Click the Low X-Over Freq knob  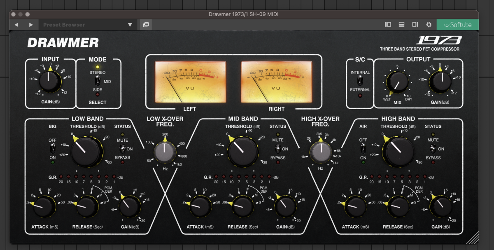click(165, 153)
